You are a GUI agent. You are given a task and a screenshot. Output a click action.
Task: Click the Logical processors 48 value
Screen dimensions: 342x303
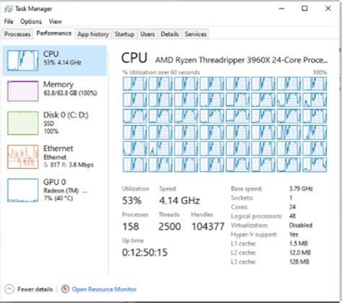click(x=292, y=216)
